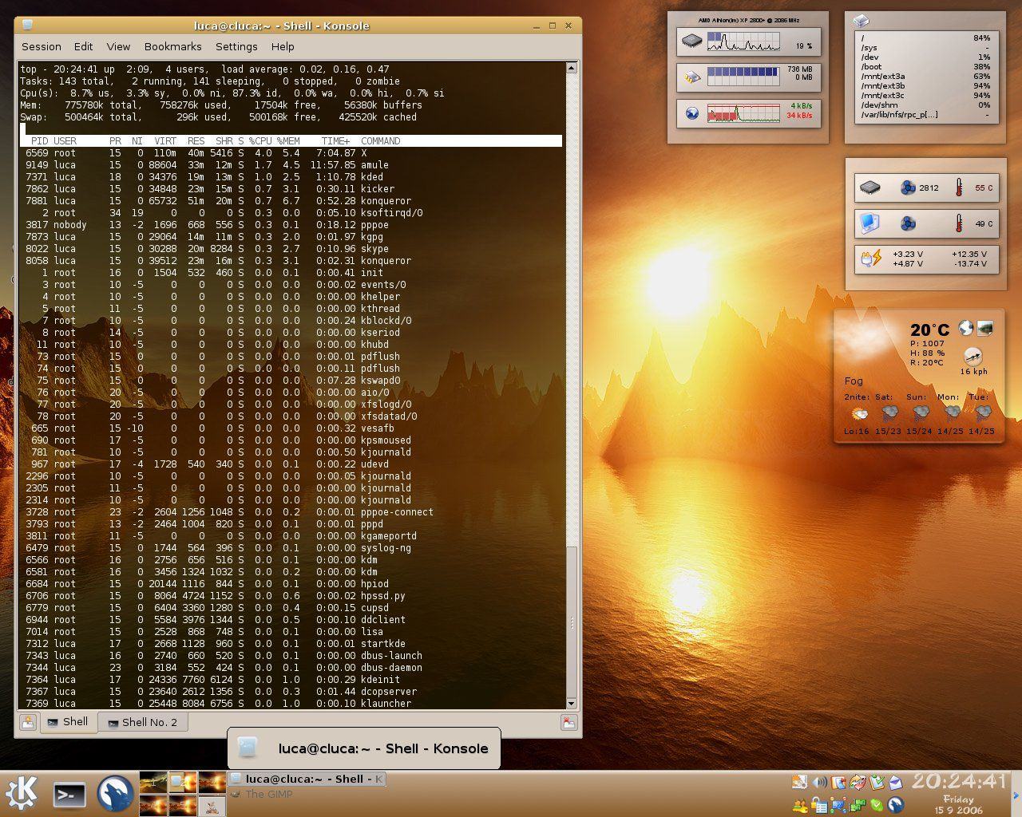Click the Konsole scrollbar up arrow
Viewport: 1022px width, 817px height.
tap(571, 68)
